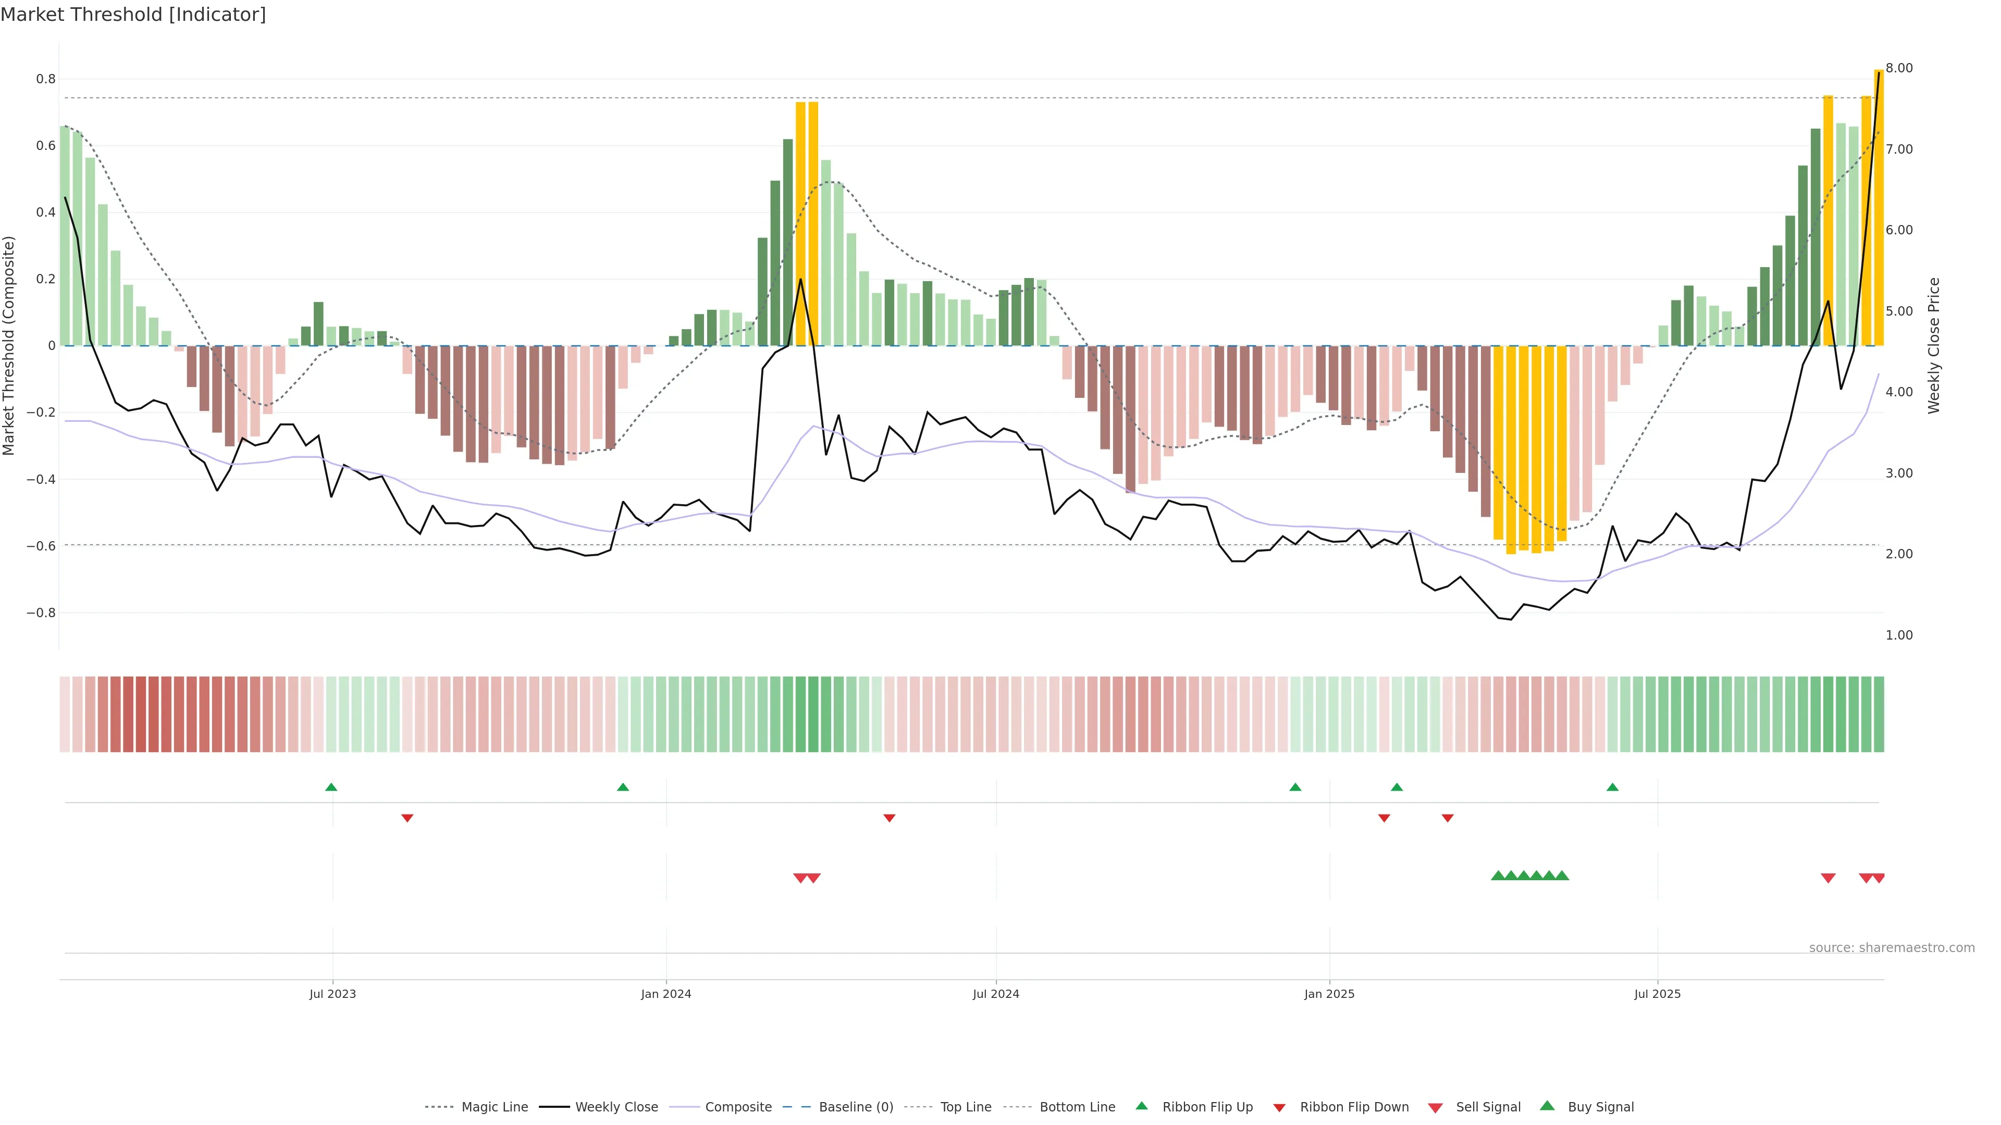Click the Sell Signal legend marker
Viewport: 2001px width, 1125px height.
1436,1107
